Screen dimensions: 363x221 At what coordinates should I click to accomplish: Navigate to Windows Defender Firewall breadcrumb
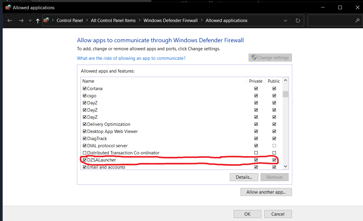pyautogui.click(x=170, y=21)
